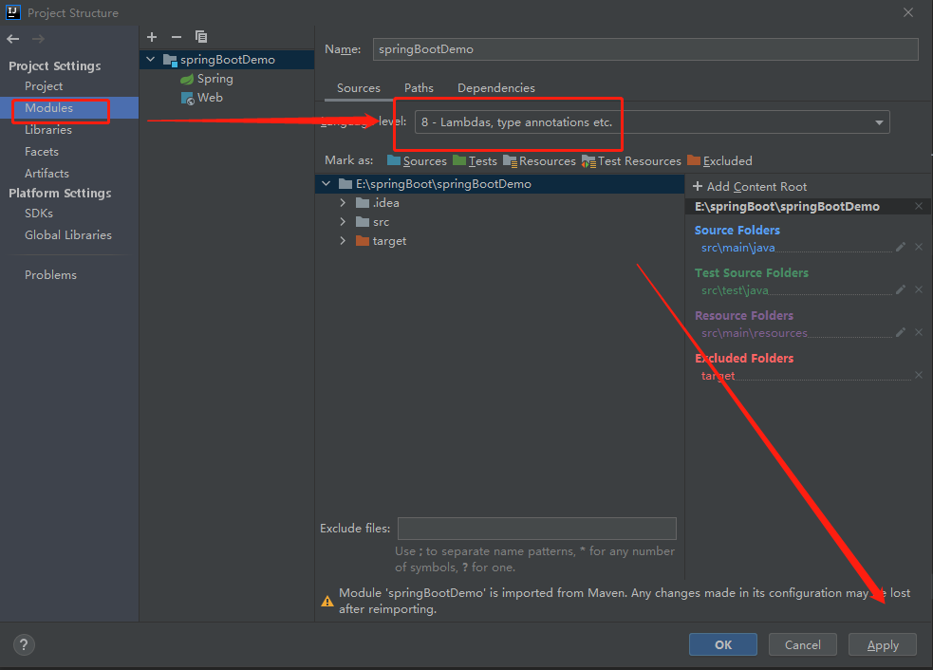933x670 pixels.
Task: Click Add Content Root
Action: [x=750, y=187]
